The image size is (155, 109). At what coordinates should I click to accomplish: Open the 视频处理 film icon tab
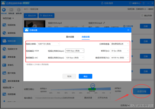coord(11,10)
